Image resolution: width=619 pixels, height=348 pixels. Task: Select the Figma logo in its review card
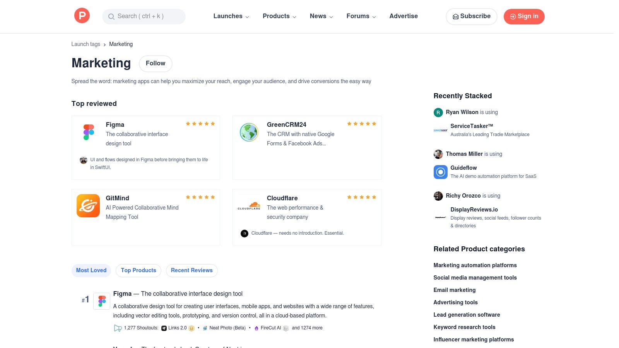click(88, 132)
